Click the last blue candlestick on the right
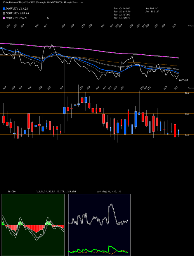 [178, 132]
